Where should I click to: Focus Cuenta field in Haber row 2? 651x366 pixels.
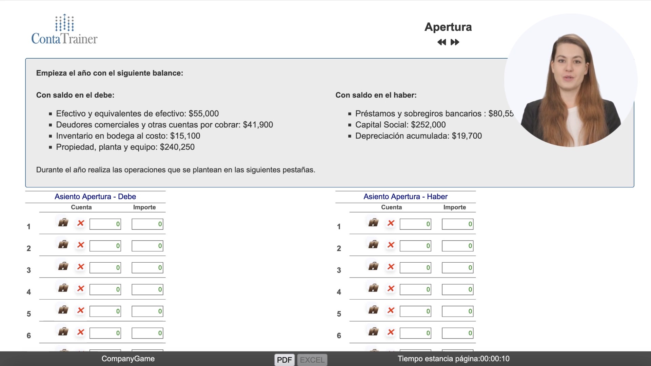(415, 246)
